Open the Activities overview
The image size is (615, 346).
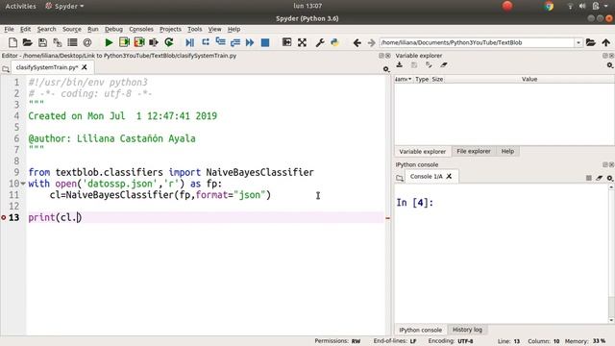click(20, 7)
